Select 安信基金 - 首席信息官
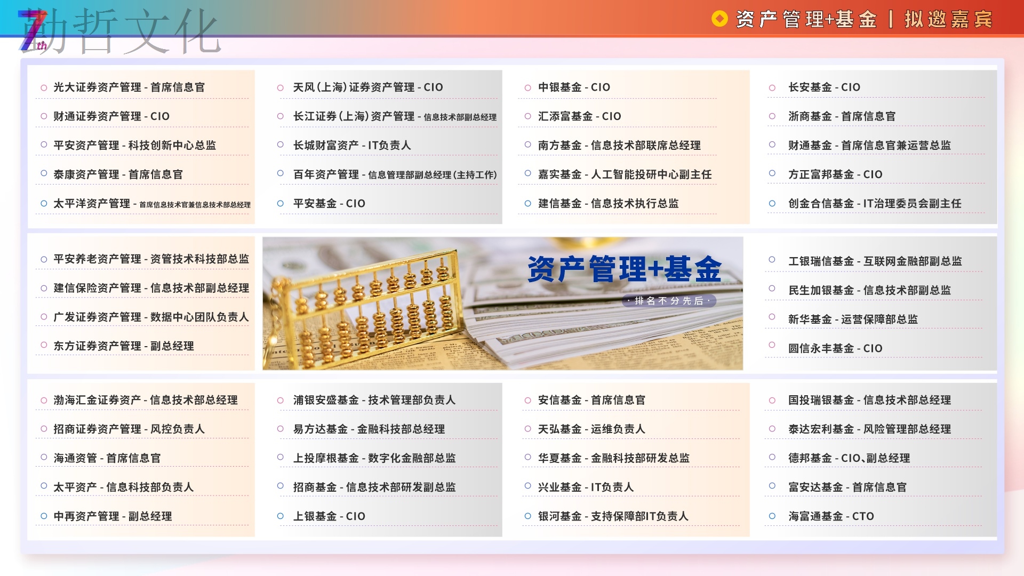The image size is (1024, 576). [591, 401]
